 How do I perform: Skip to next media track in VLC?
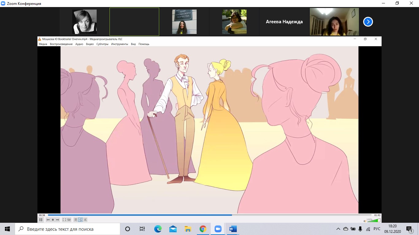coord(57,220)
